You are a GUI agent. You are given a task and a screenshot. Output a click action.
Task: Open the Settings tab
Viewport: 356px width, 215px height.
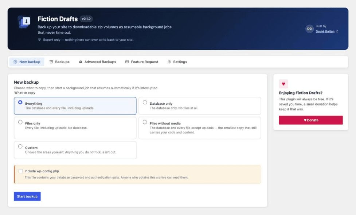tap(177, 62)
